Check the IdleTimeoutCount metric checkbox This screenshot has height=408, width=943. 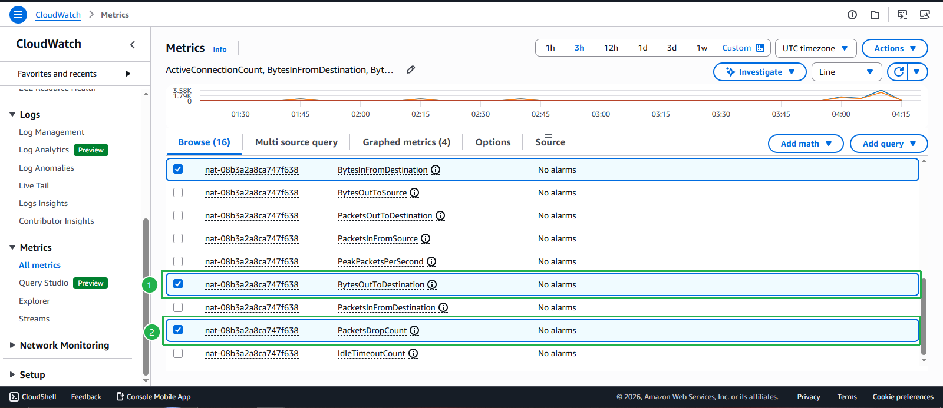(x=178, y=353)
